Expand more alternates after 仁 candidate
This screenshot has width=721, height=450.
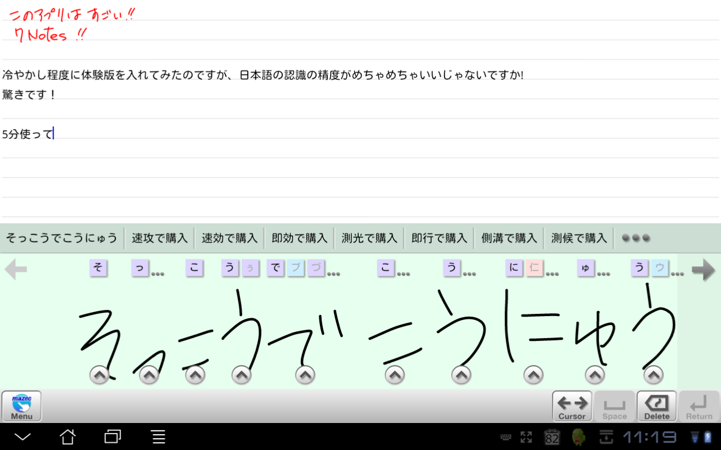552,274
